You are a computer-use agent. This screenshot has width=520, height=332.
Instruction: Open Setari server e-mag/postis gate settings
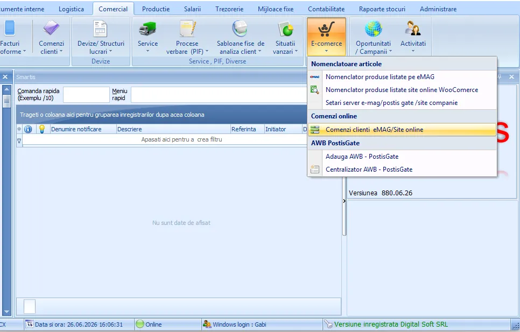pyautogui.click(x=402, y=103)
